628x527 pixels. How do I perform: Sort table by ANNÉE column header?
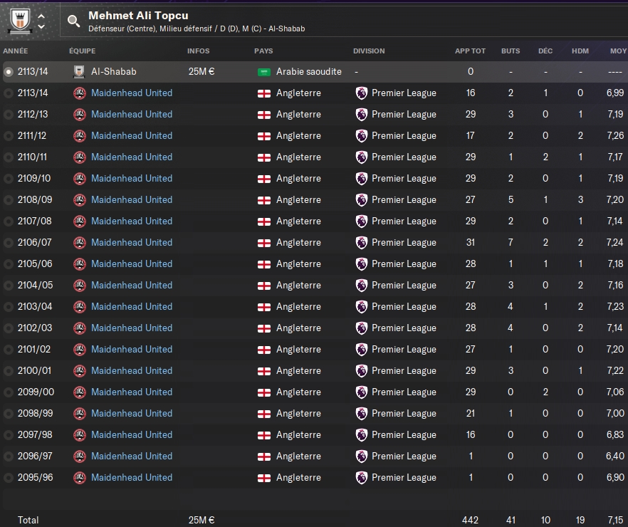16,51
